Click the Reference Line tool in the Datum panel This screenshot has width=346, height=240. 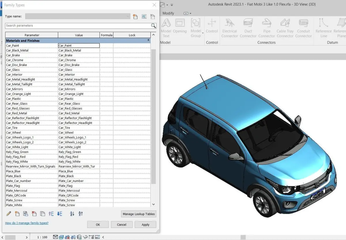coord(324,28)
